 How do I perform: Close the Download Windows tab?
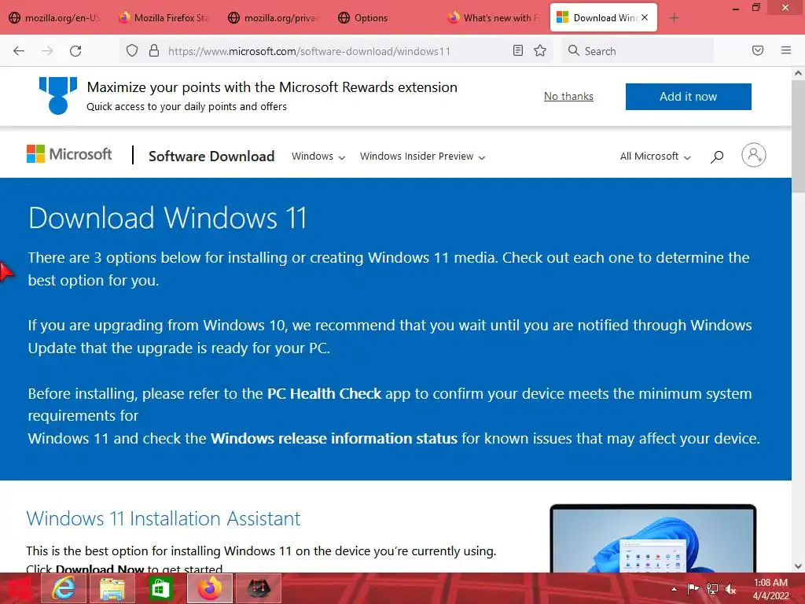[x=645, y=17]
